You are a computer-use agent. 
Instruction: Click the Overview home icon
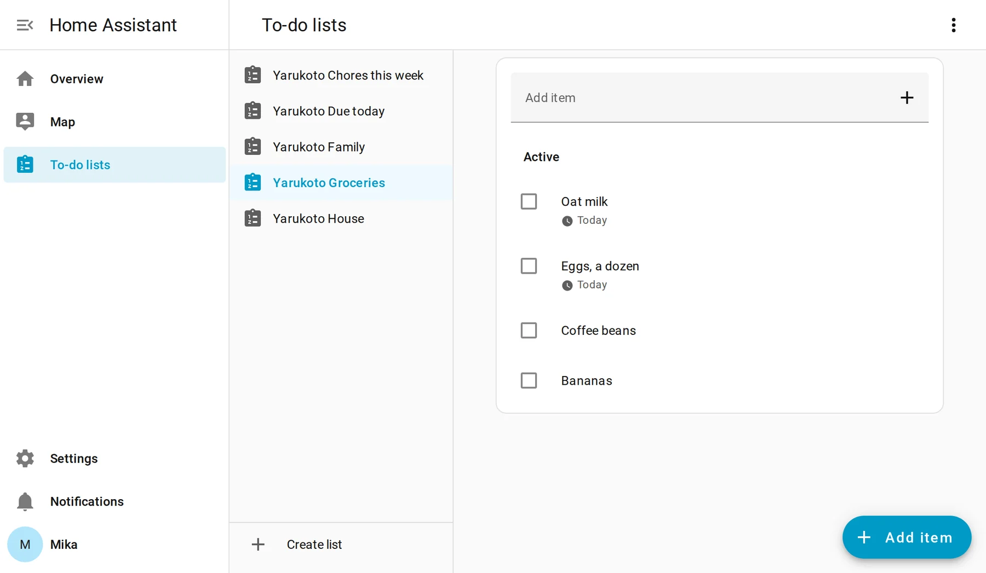25,79
